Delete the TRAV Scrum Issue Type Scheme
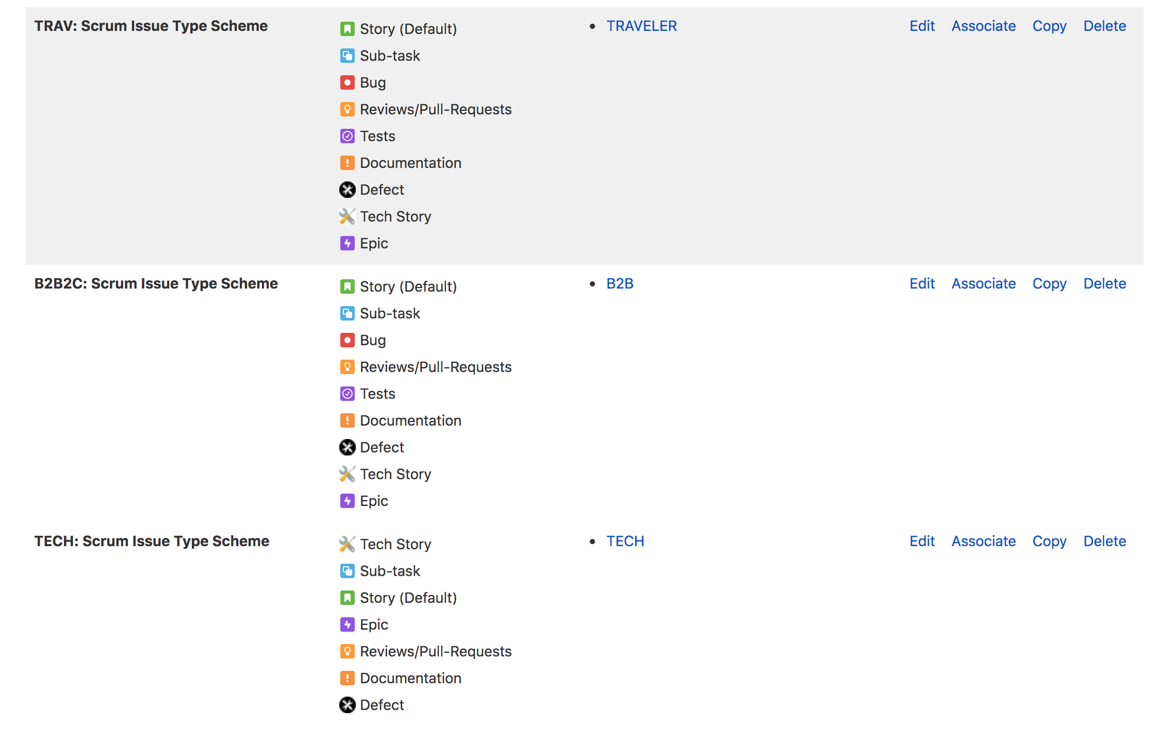 pyautogui.click(x=1104, y=26)
